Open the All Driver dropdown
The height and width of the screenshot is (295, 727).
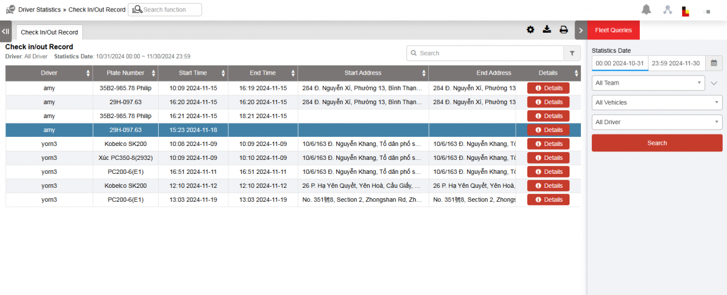[657, 122]
